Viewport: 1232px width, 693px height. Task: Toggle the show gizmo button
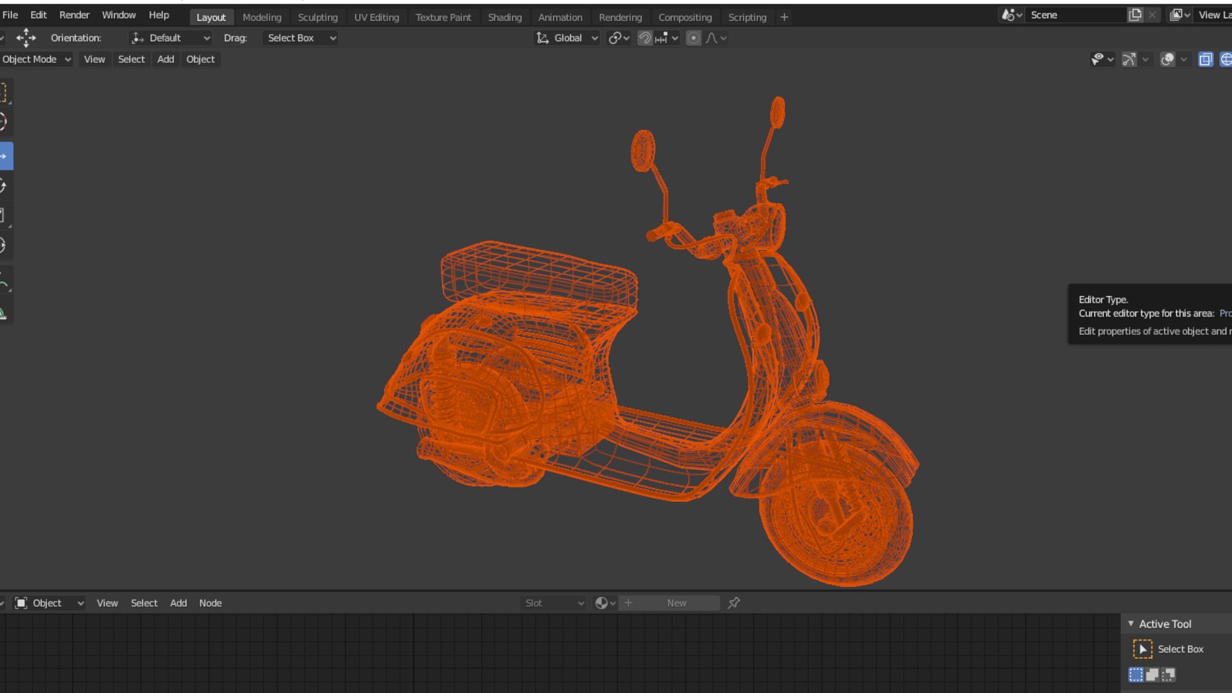1129,60
